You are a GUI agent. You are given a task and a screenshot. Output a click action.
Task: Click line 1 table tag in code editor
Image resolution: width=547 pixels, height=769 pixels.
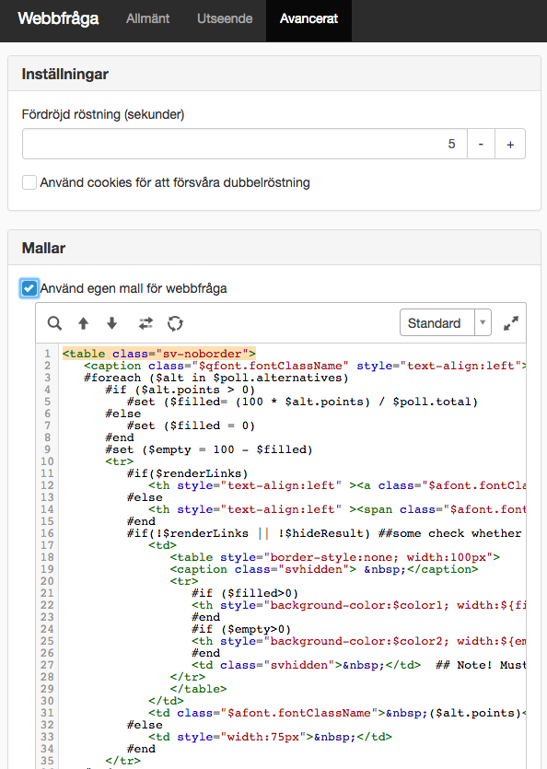coord(159,354)
